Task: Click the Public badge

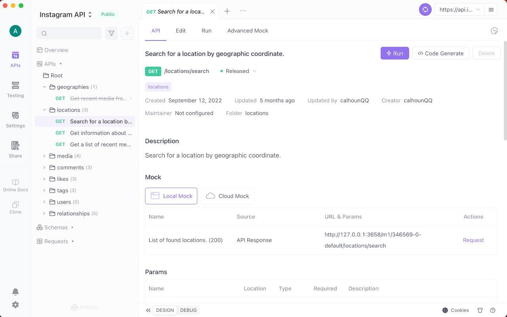Action: pyautogui.click(x=108, y=14)
